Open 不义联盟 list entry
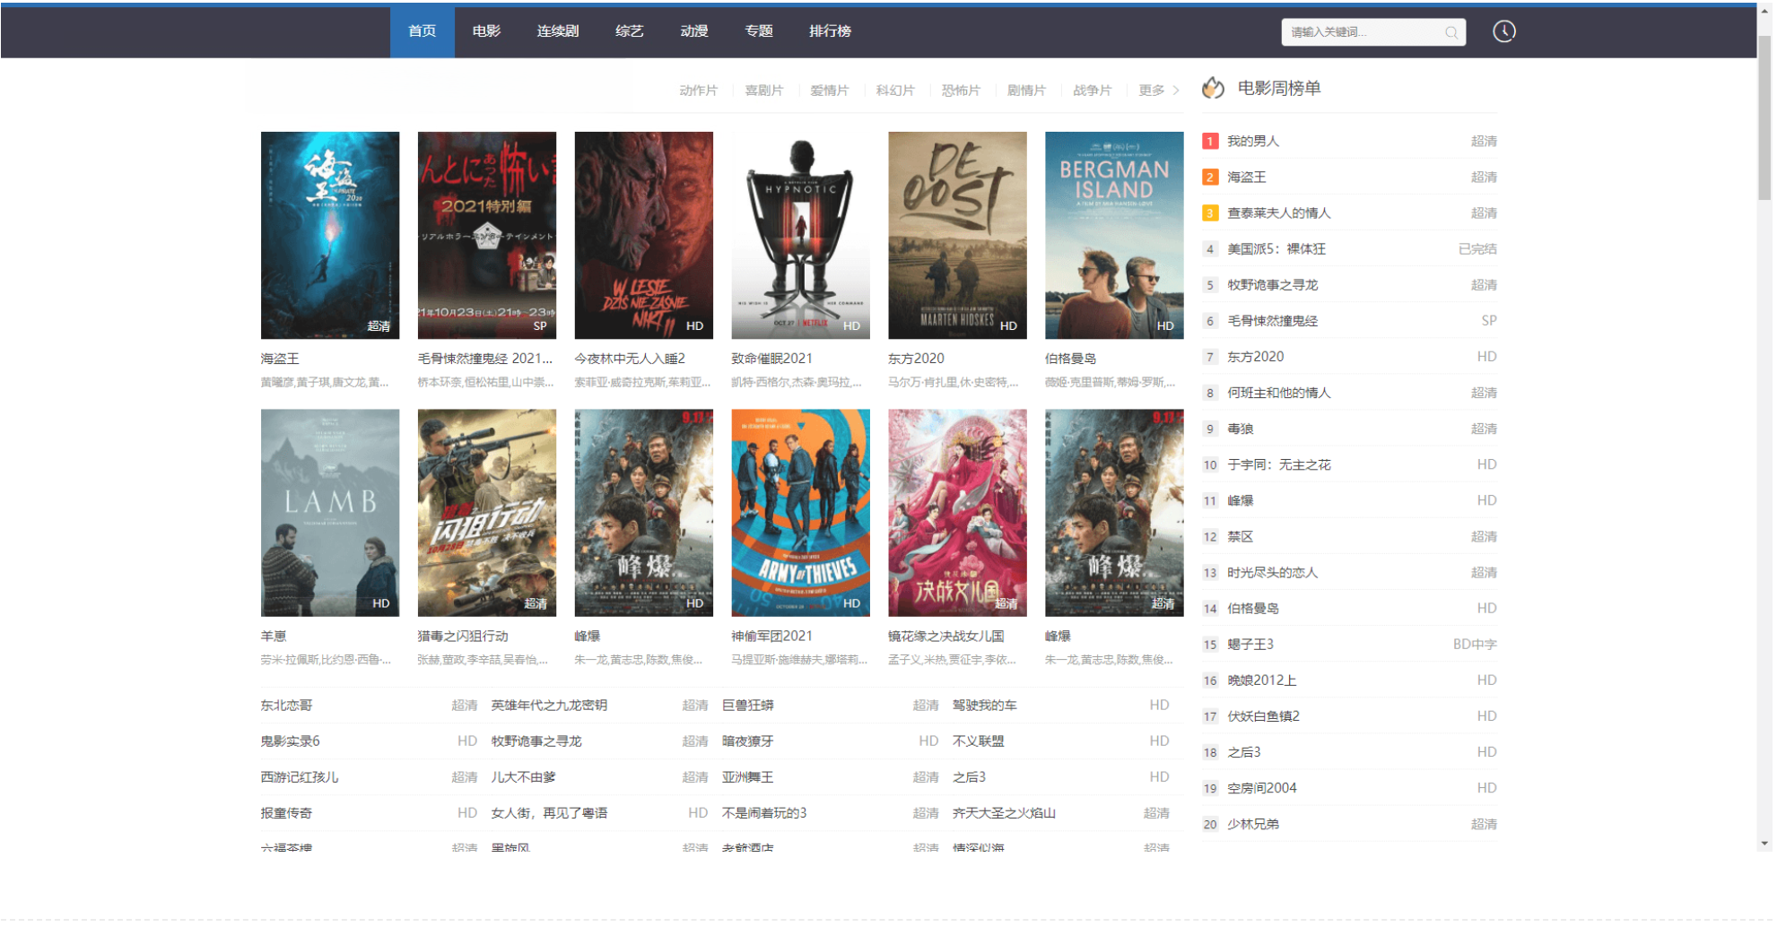 (978, 741)
